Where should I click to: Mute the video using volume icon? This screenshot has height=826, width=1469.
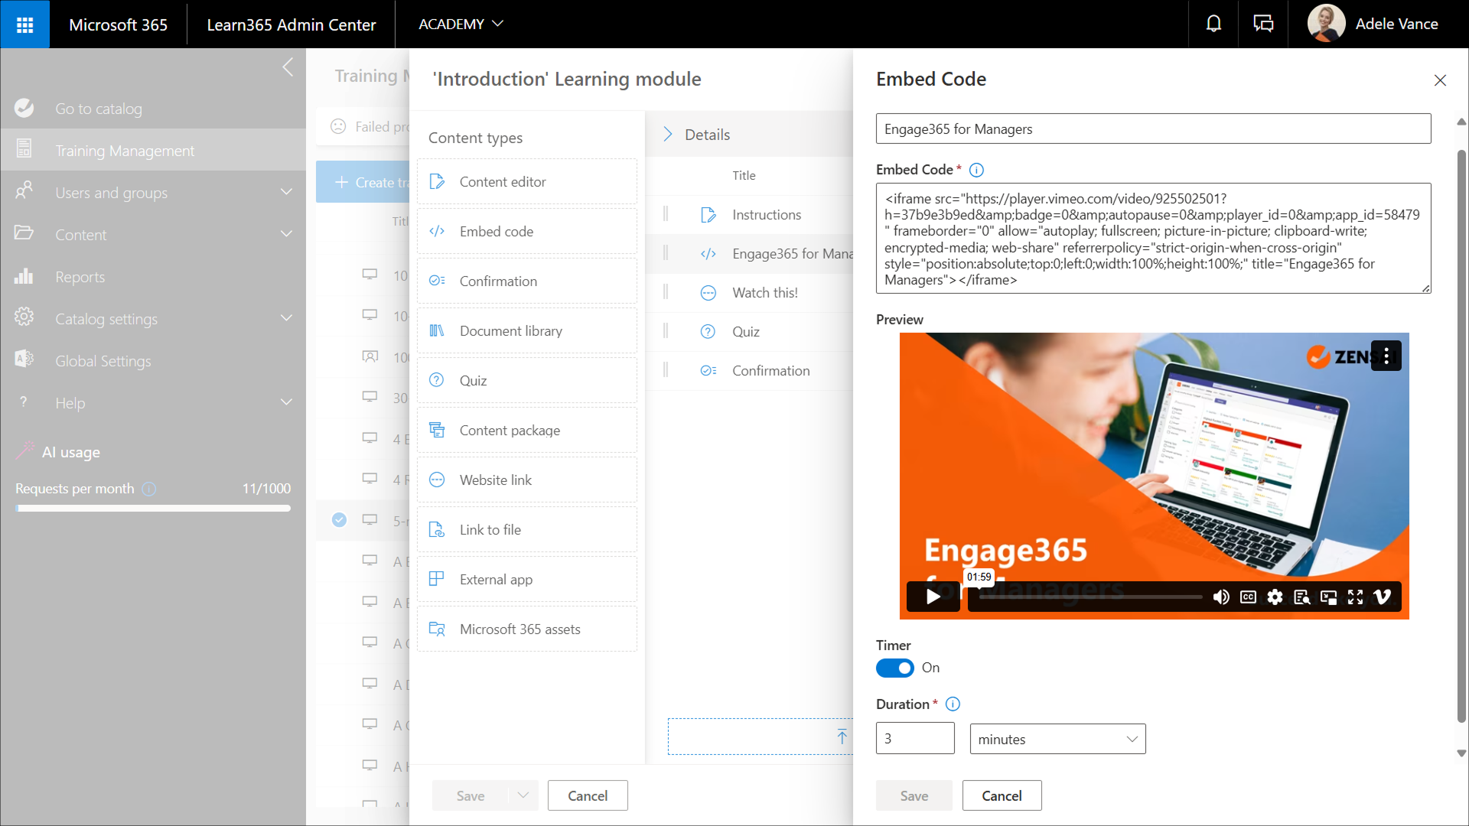click(1221, 597)
